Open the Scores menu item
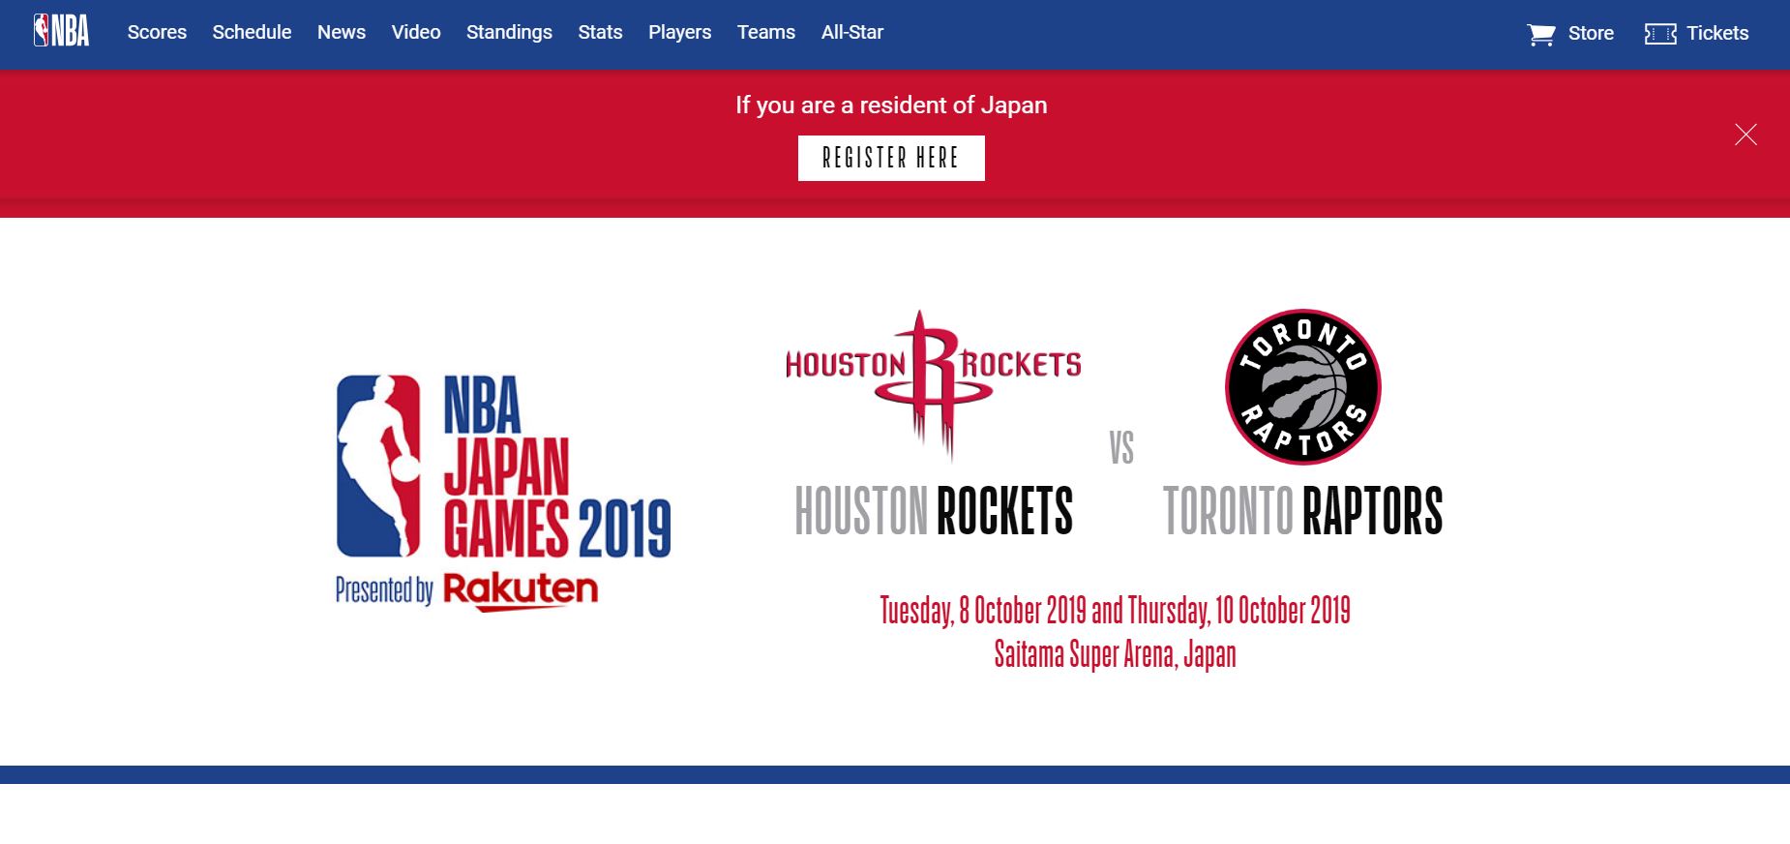This screenshot has width=1790, height=844. coord(157,32)
